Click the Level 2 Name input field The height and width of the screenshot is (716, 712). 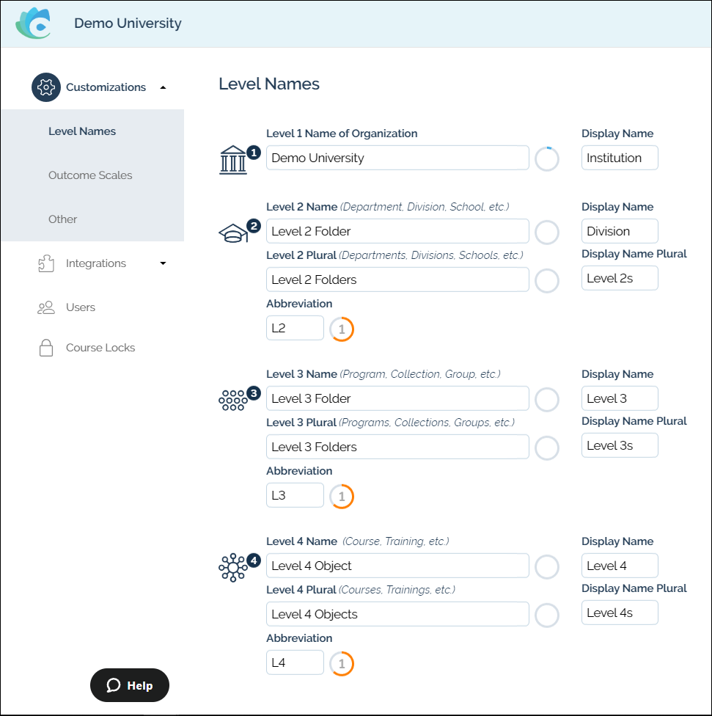tap(397, 231)
